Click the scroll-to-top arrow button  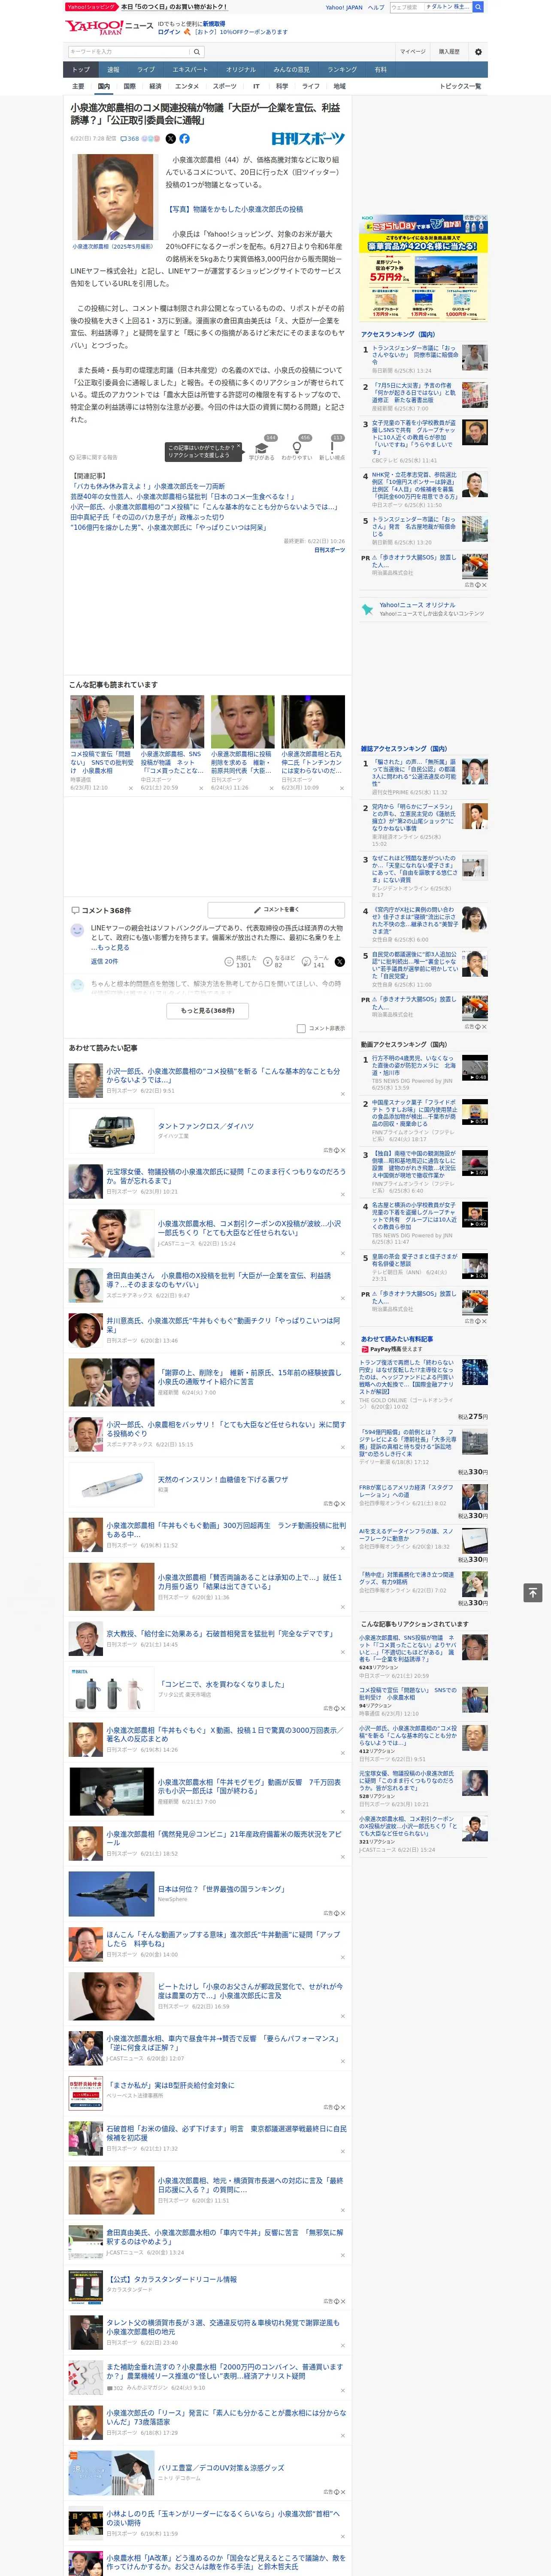point(533,1592)
